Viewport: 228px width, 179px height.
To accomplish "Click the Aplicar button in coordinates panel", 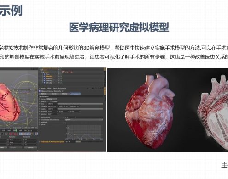I will (x=30, y=148).
